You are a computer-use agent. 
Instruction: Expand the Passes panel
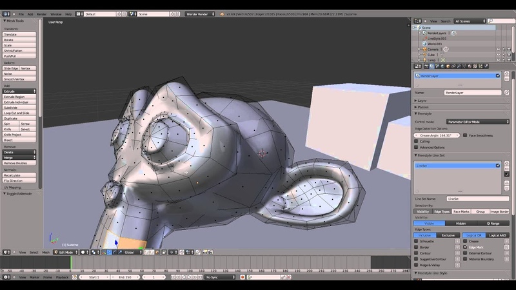[423, 107]
